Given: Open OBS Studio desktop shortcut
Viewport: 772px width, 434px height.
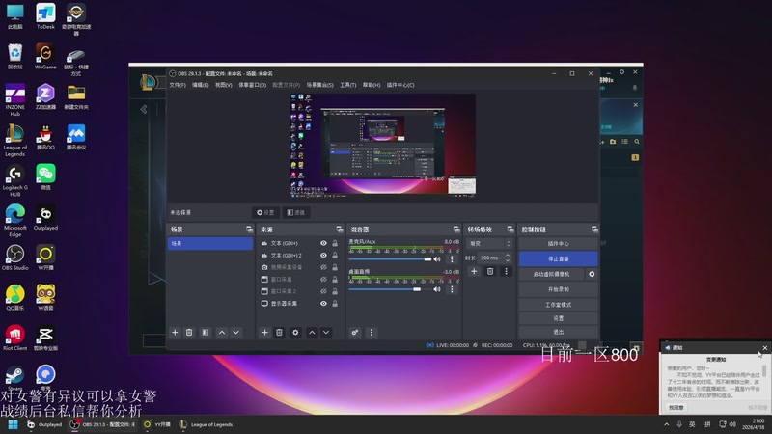Looking at the screenshot, I should pos(14,258).
